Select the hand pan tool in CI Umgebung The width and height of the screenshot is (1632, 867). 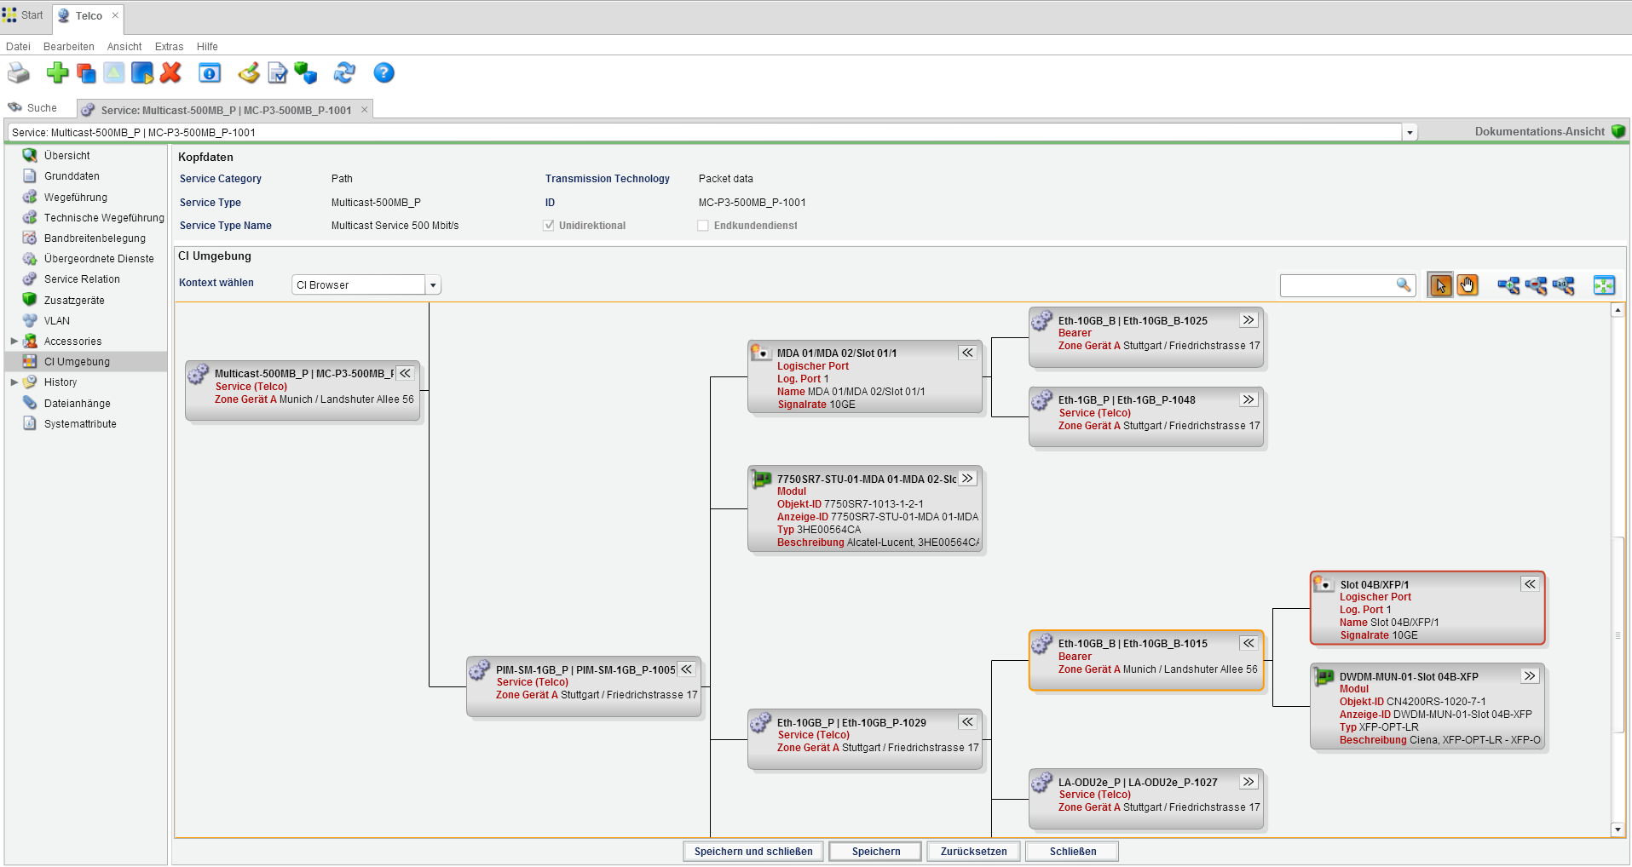tap(1468, 285)
